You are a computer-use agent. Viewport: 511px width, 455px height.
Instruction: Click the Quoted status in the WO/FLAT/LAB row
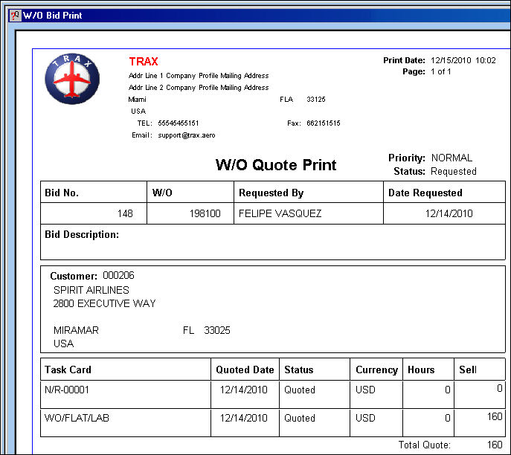click(300, 418)
